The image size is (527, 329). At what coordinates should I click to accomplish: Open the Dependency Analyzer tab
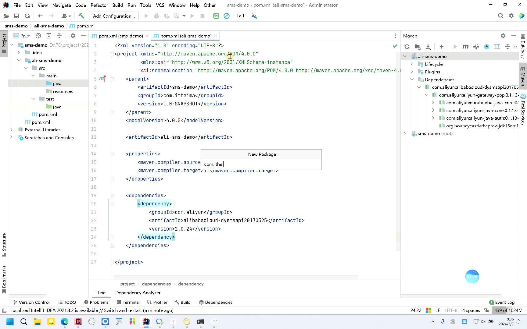tap(138, 293)
